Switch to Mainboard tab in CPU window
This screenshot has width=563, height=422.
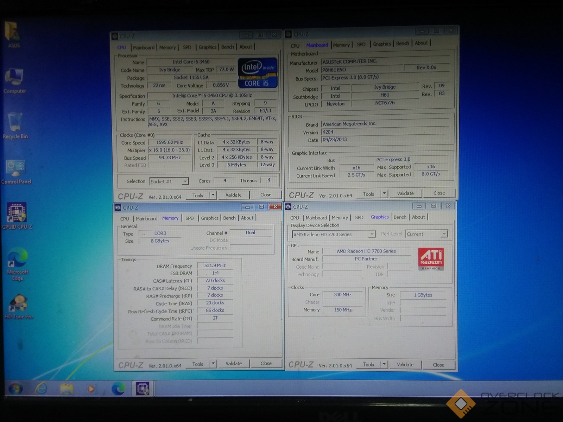pyautogui.click(x=144, y=47)
